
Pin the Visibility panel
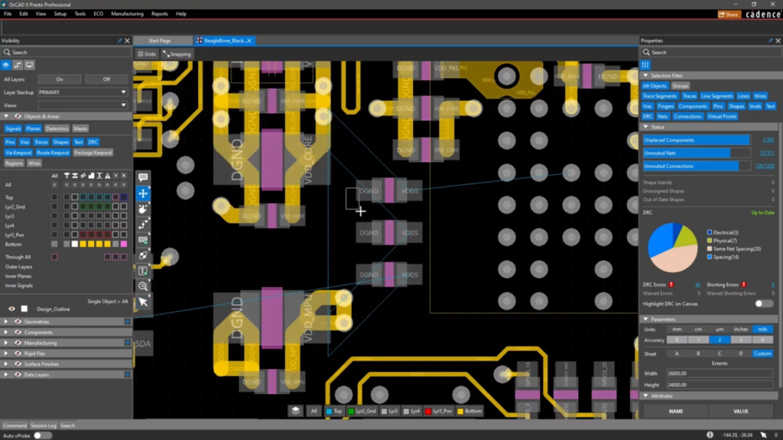[x=119, y=40]
